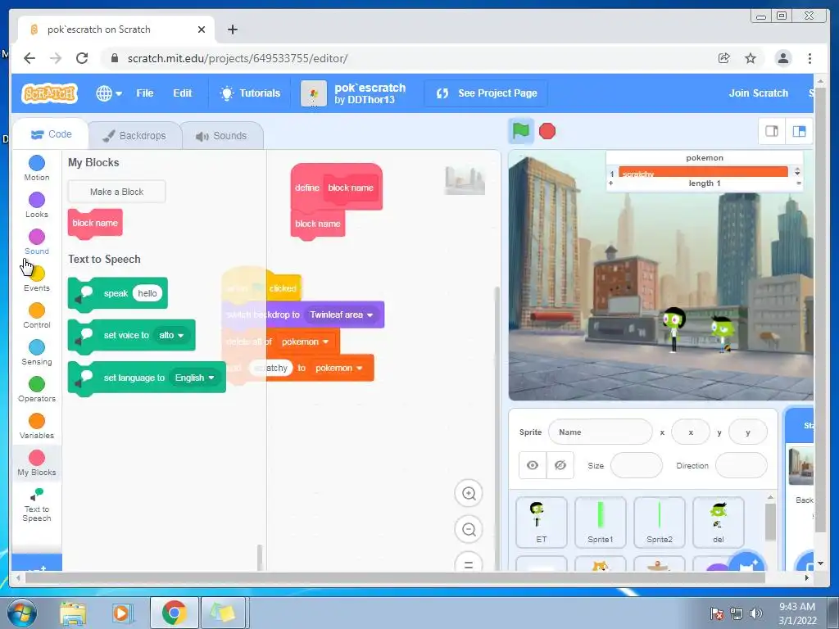Viewport: 839px width, 629px height.
Task: Reload the page in Chrome
Action: (x=82, y=58)
